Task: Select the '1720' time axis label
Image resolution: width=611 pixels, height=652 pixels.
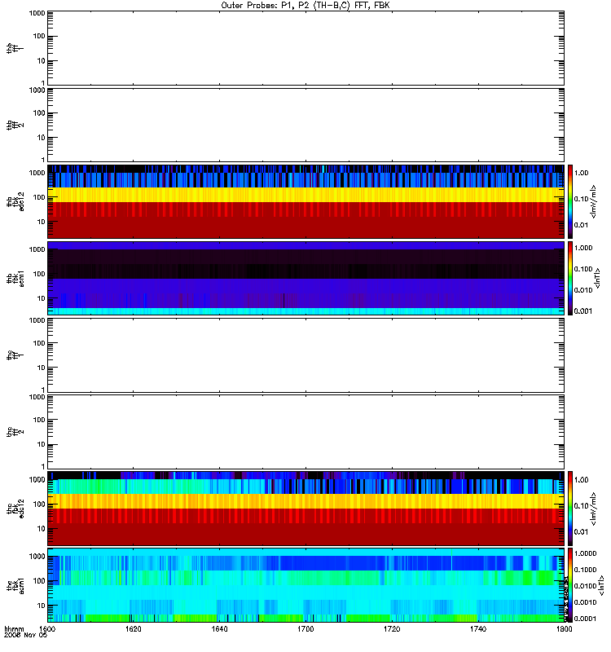Action: click(x=392, y=629)
